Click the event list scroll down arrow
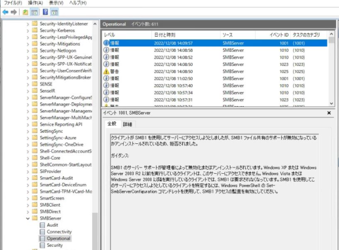 (331, 103)
